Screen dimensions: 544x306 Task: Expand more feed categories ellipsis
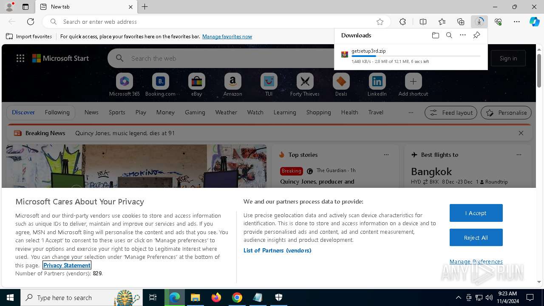click(411, 113)
